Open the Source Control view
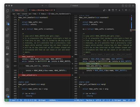This screenshot has height=107, width=140. click(8, 23)
